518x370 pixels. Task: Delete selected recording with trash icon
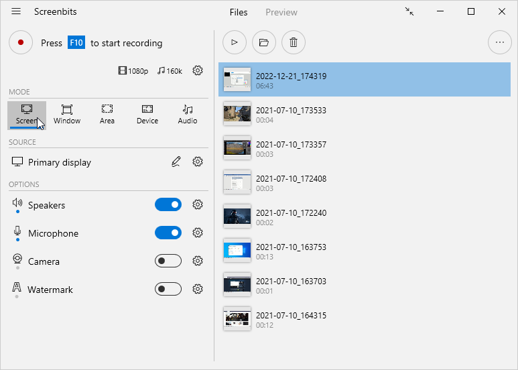[294, 42]
